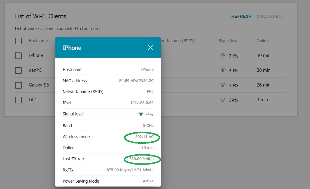
Task: Click the Online column header
Action: tap(262, 41)
